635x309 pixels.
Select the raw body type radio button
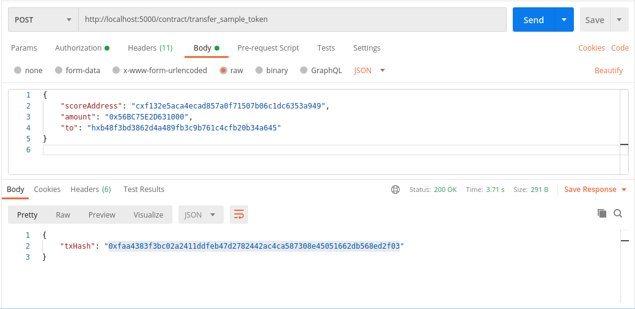224,70
